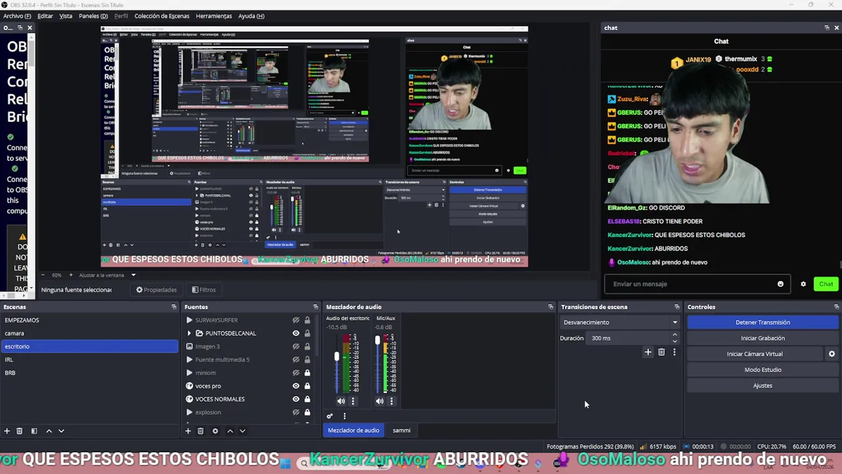This screenshot has height=474, width=842.
Task: Open Ajustes from Controles
Action: pyautogui.click(x=762, y=386)
